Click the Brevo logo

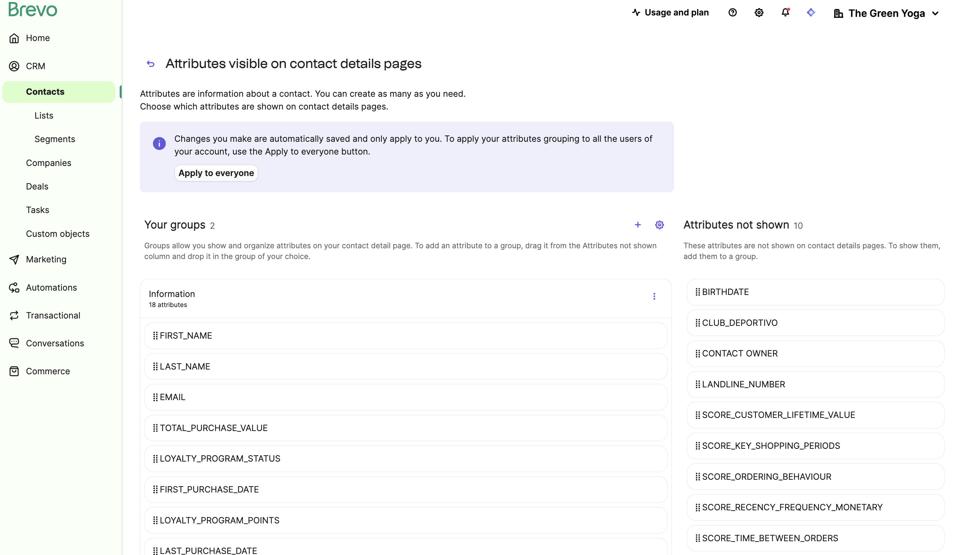pyautogui.click(x=32, y=10)
